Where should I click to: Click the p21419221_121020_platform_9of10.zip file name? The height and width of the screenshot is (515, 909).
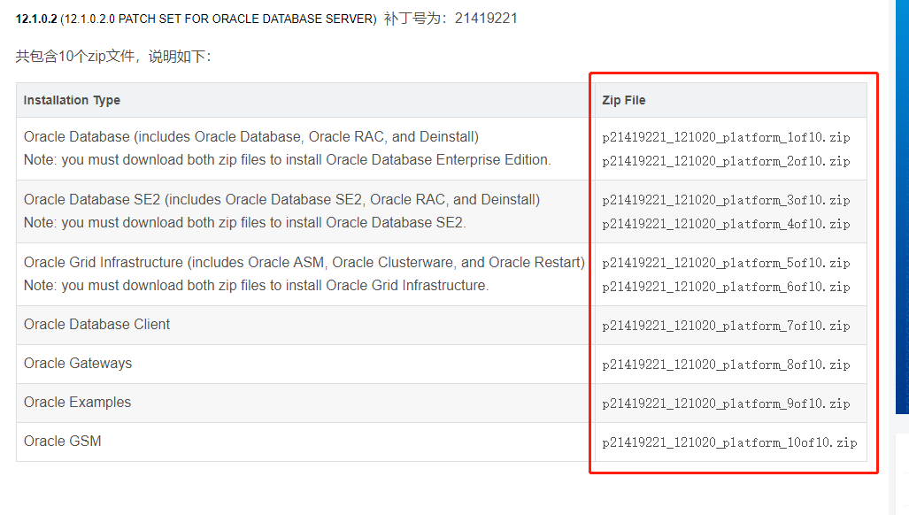tap(726, 404)
